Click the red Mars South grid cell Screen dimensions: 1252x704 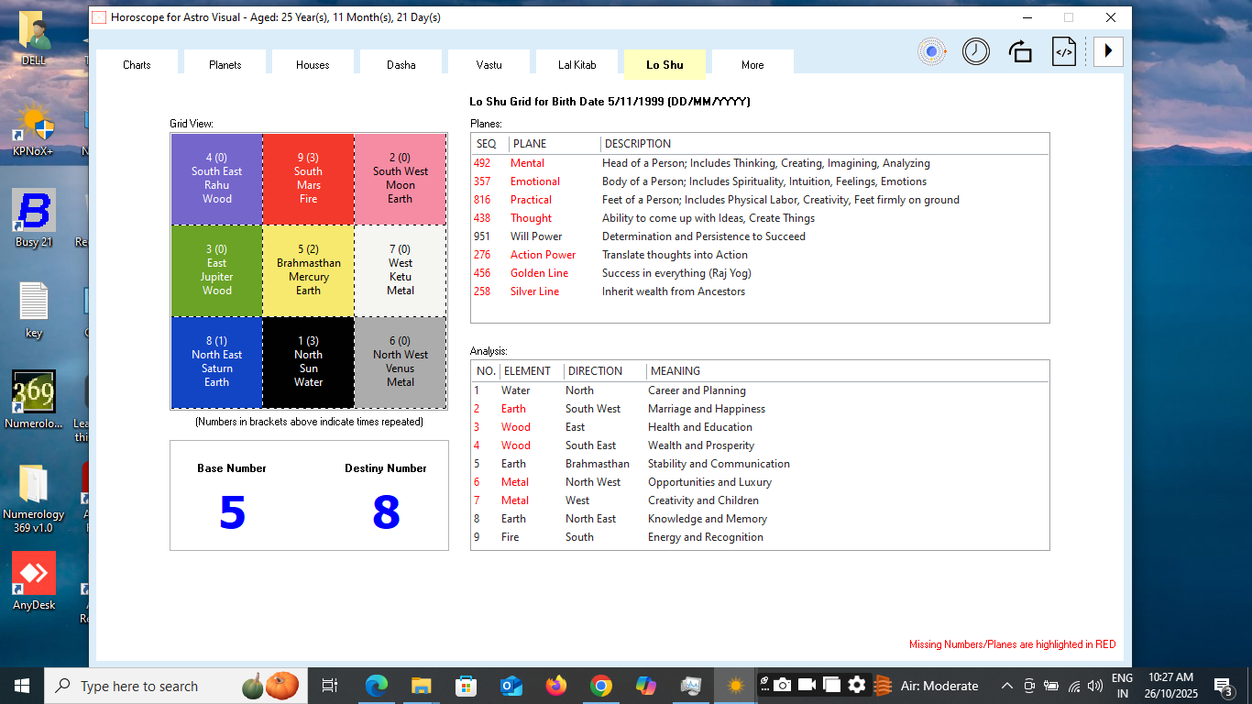coord(308,180)
